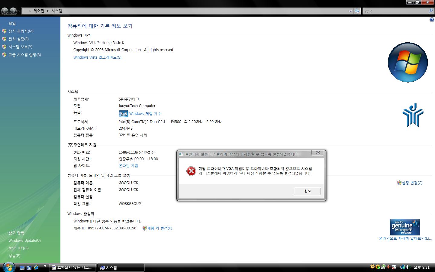
Task: Switch to 호환되지 않는 디스... taskbar button
Action: (x=72, y=267)
